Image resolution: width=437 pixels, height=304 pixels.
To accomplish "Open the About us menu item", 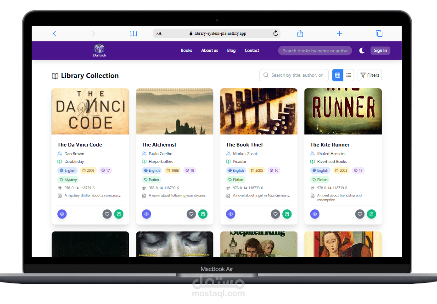I will (210, 51).
